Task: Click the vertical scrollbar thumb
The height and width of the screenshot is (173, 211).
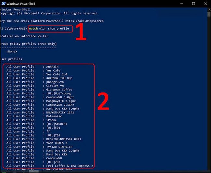Action: pos(209,14)
